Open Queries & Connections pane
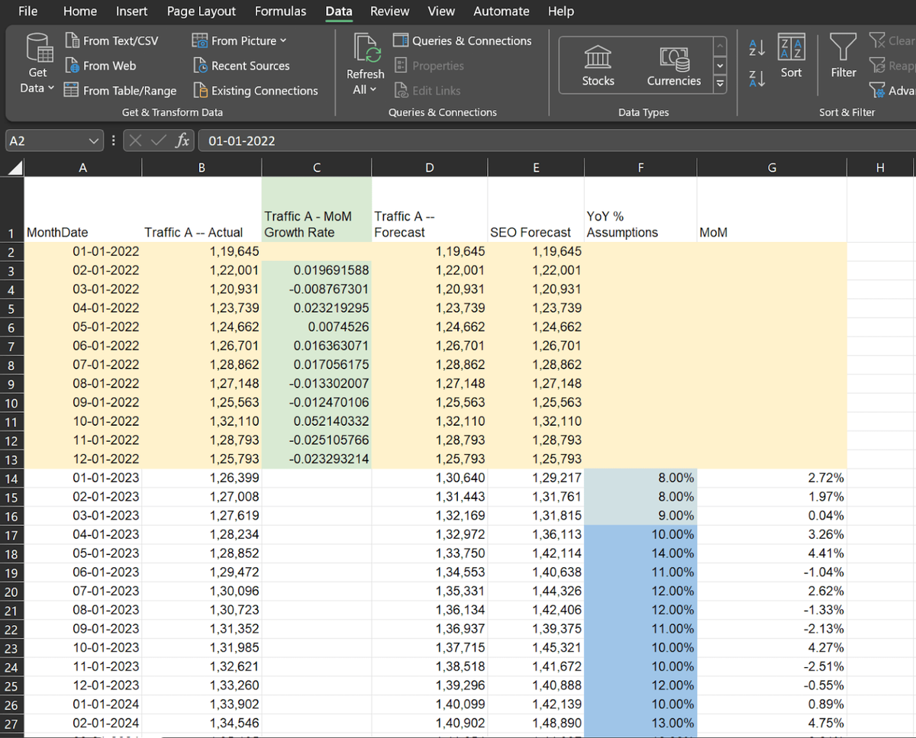916x738 pixels. pos(463,40)
